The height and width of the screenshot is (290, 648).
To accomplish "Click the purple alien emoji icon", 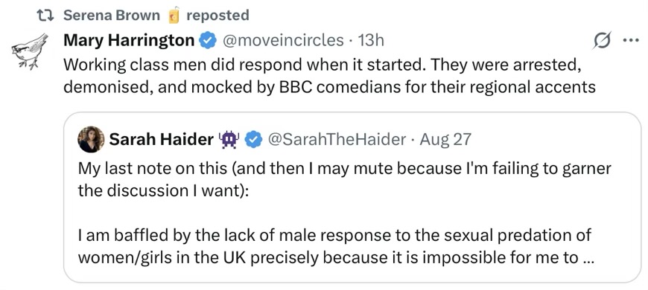I will coord(229,140).
